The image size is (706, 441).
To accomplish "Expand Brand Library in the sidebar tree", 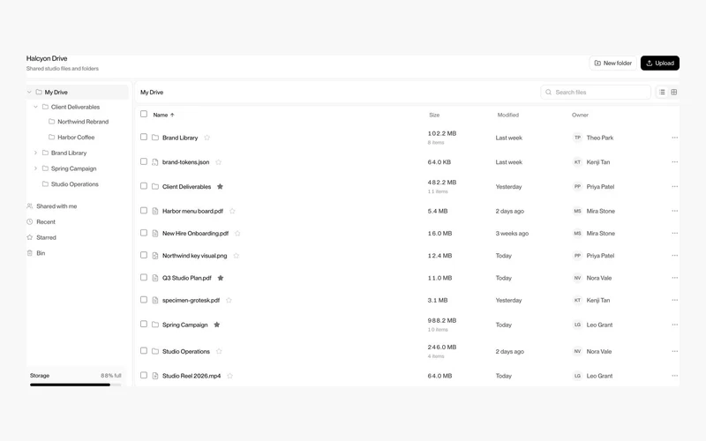I will pyautogui.click(x=35, y=153).
